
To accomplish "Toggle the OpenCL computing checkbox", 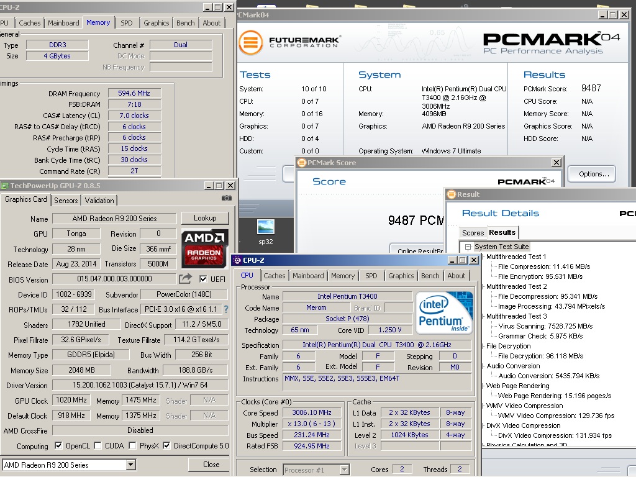I will (x=58, y=445).
